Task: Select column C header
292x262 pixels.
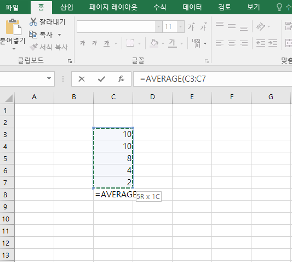Action: pyautogui.click(x=113, y=97)
